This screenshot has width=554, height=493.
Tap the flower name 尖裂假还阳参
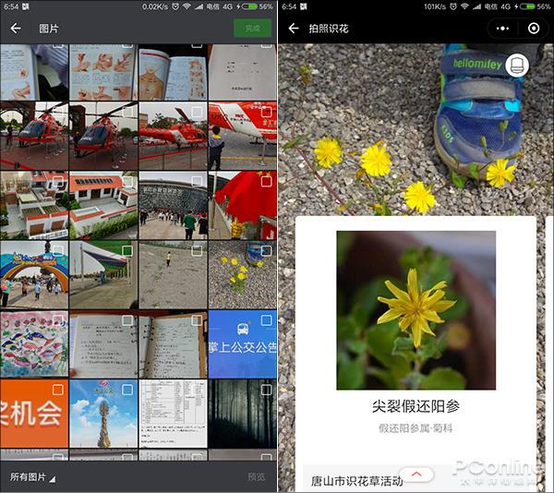coord(415,406)
